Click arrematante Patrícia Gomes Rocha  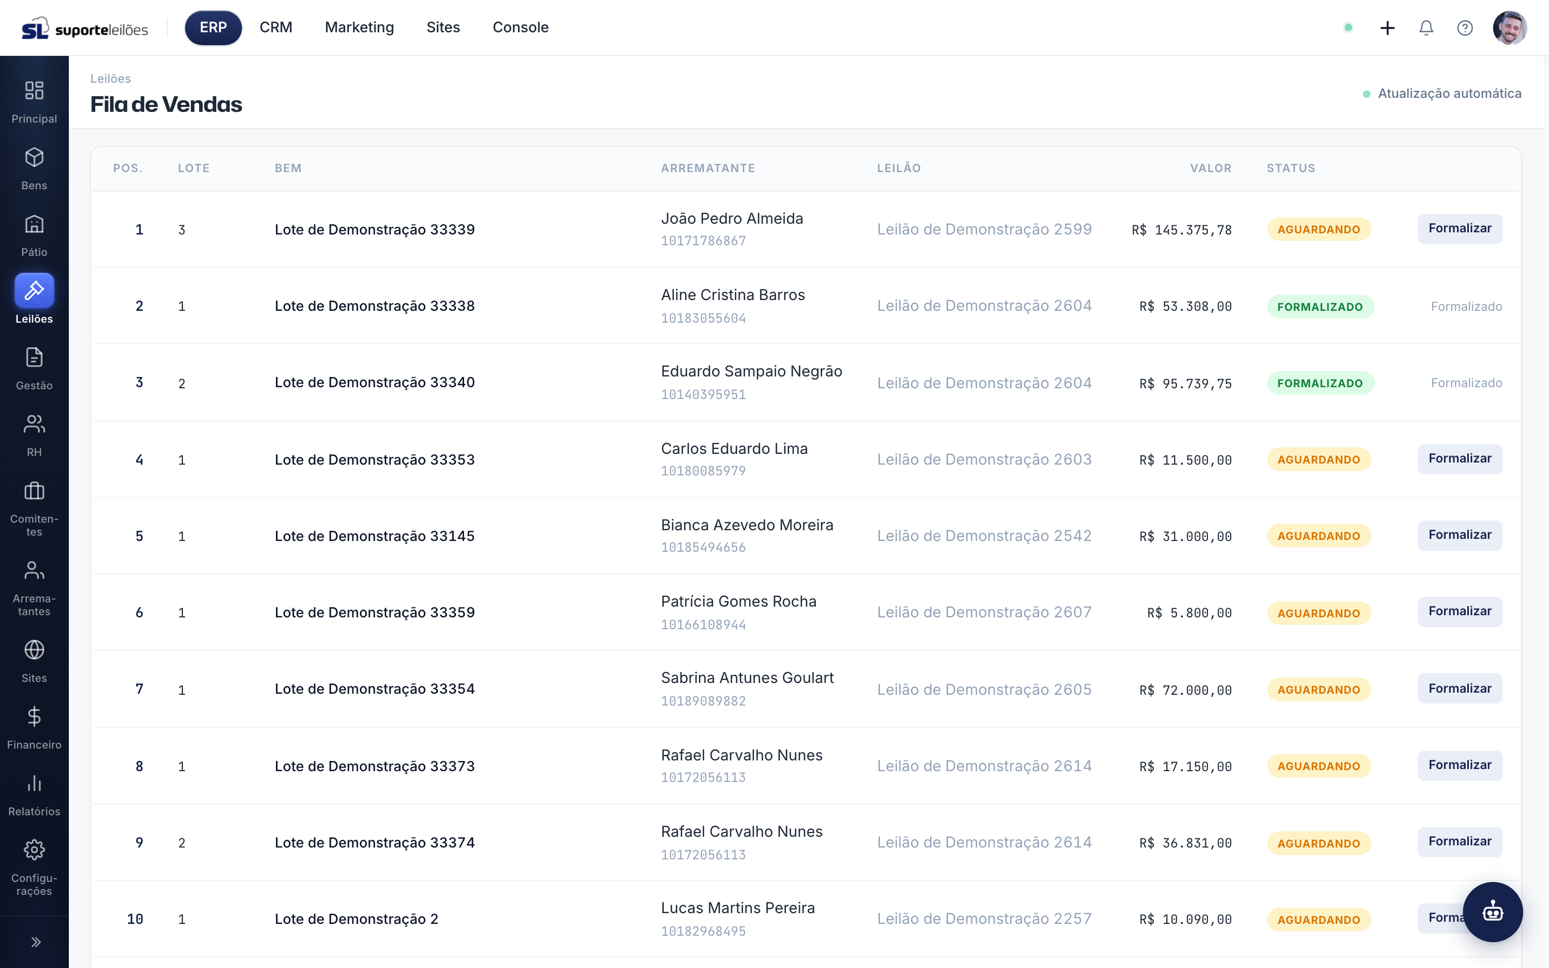click(738, 602)
